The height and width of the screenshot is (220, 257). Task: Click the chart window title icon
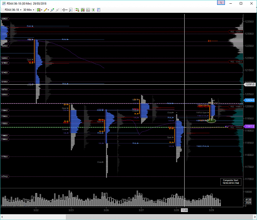click(4, 3)
